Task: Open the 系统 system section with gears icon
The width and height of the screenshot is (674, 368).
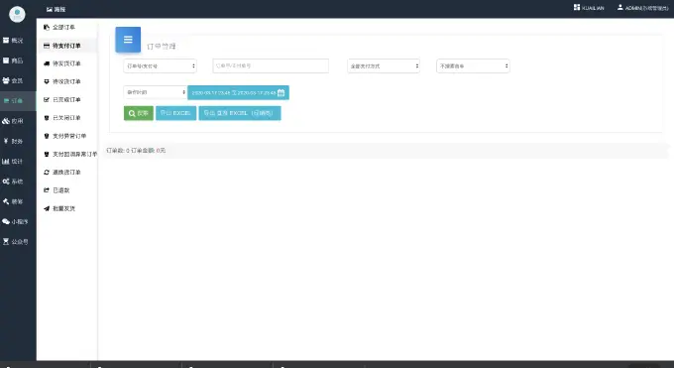Action: click(x=13, y=182)
